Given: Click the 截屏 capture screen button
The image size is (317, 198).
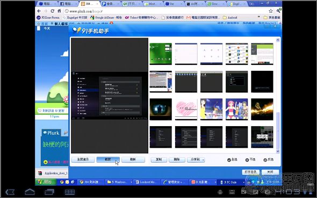Looking at the screenshot, I should (108, 160).
